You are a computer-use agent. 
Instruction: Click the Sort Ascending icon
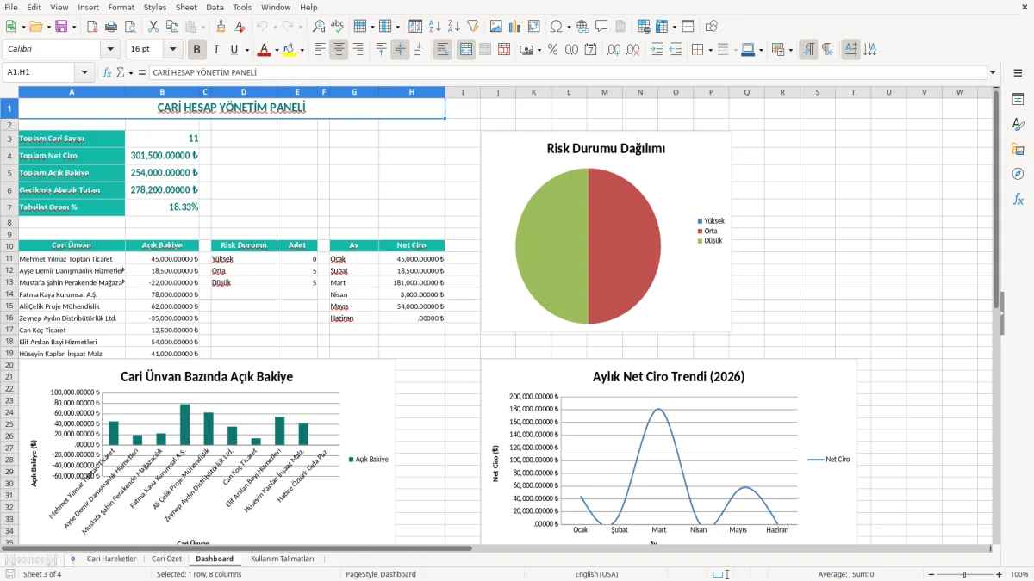pos(435,27)
